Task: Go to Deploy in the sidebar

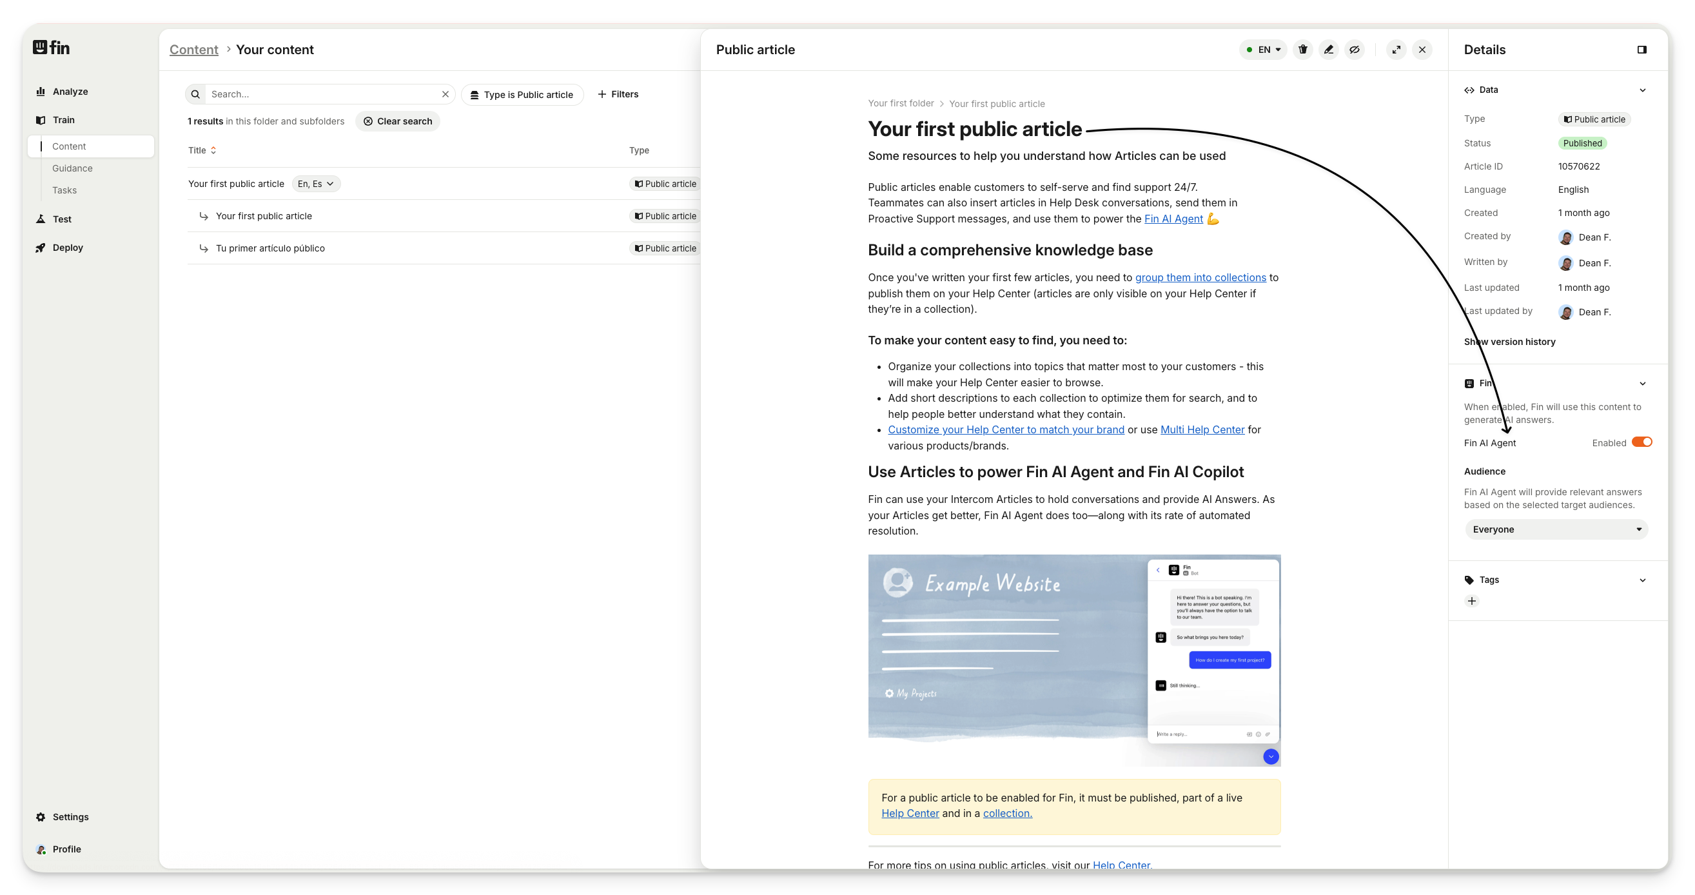Action: (x=68, y=248)
